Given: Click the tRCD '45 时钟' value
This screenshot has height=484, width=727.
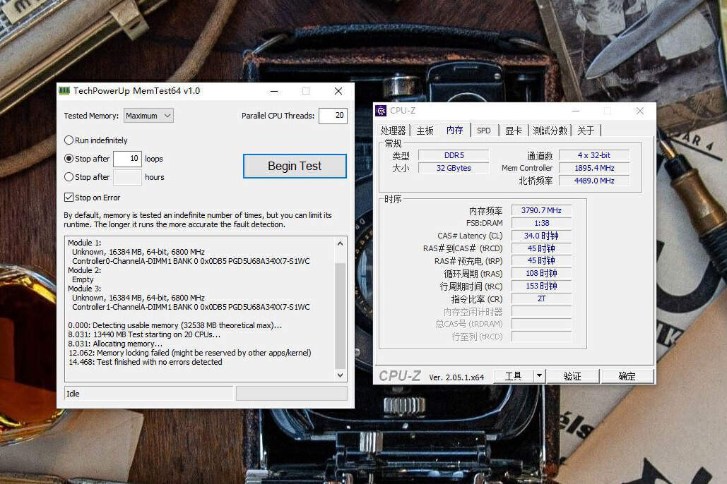Looking at the screenshot, I should coord(541,248).
